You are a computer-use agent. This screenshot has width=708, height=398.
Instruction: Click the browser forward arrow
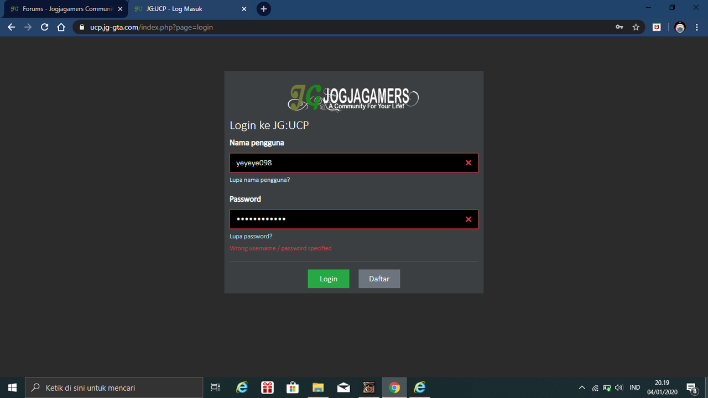click(28, 27)
